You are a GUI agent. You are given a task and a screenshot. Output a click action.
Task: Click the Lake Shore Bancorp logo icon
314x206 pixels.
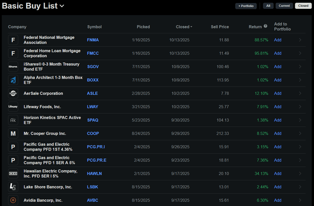[13, 187]
